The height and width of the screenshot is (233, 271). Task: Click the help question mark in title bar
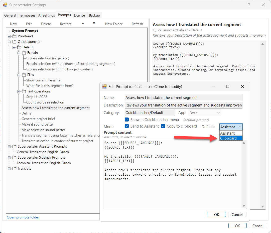coord(249,5)
